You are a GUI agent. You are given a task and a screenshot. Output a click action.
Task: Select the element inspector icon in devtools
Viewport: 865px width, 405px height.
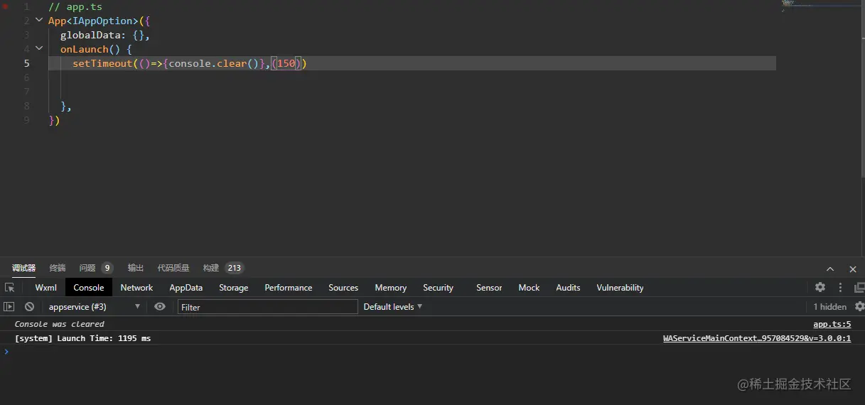9,288
